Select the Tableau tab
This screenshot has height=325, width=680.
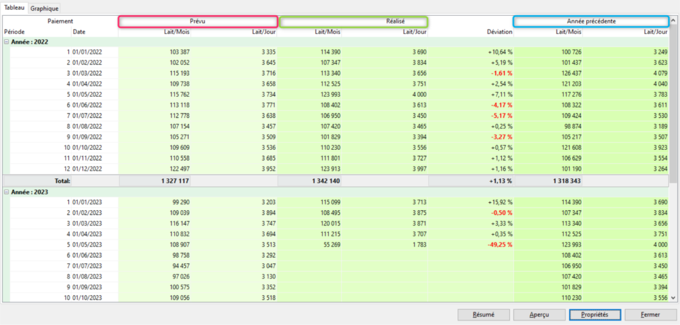click(x=15, y=8)
